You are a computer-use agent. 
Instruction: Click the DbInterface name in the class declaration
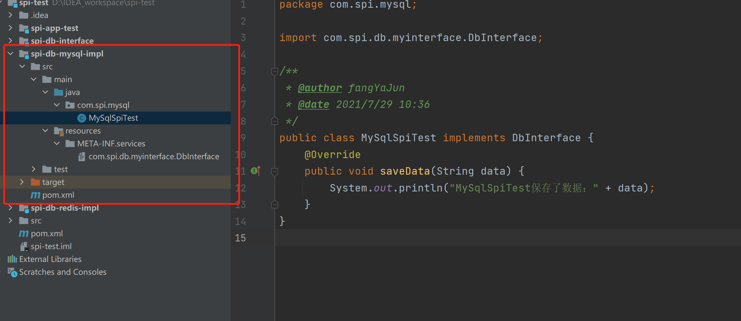point(546,138)
